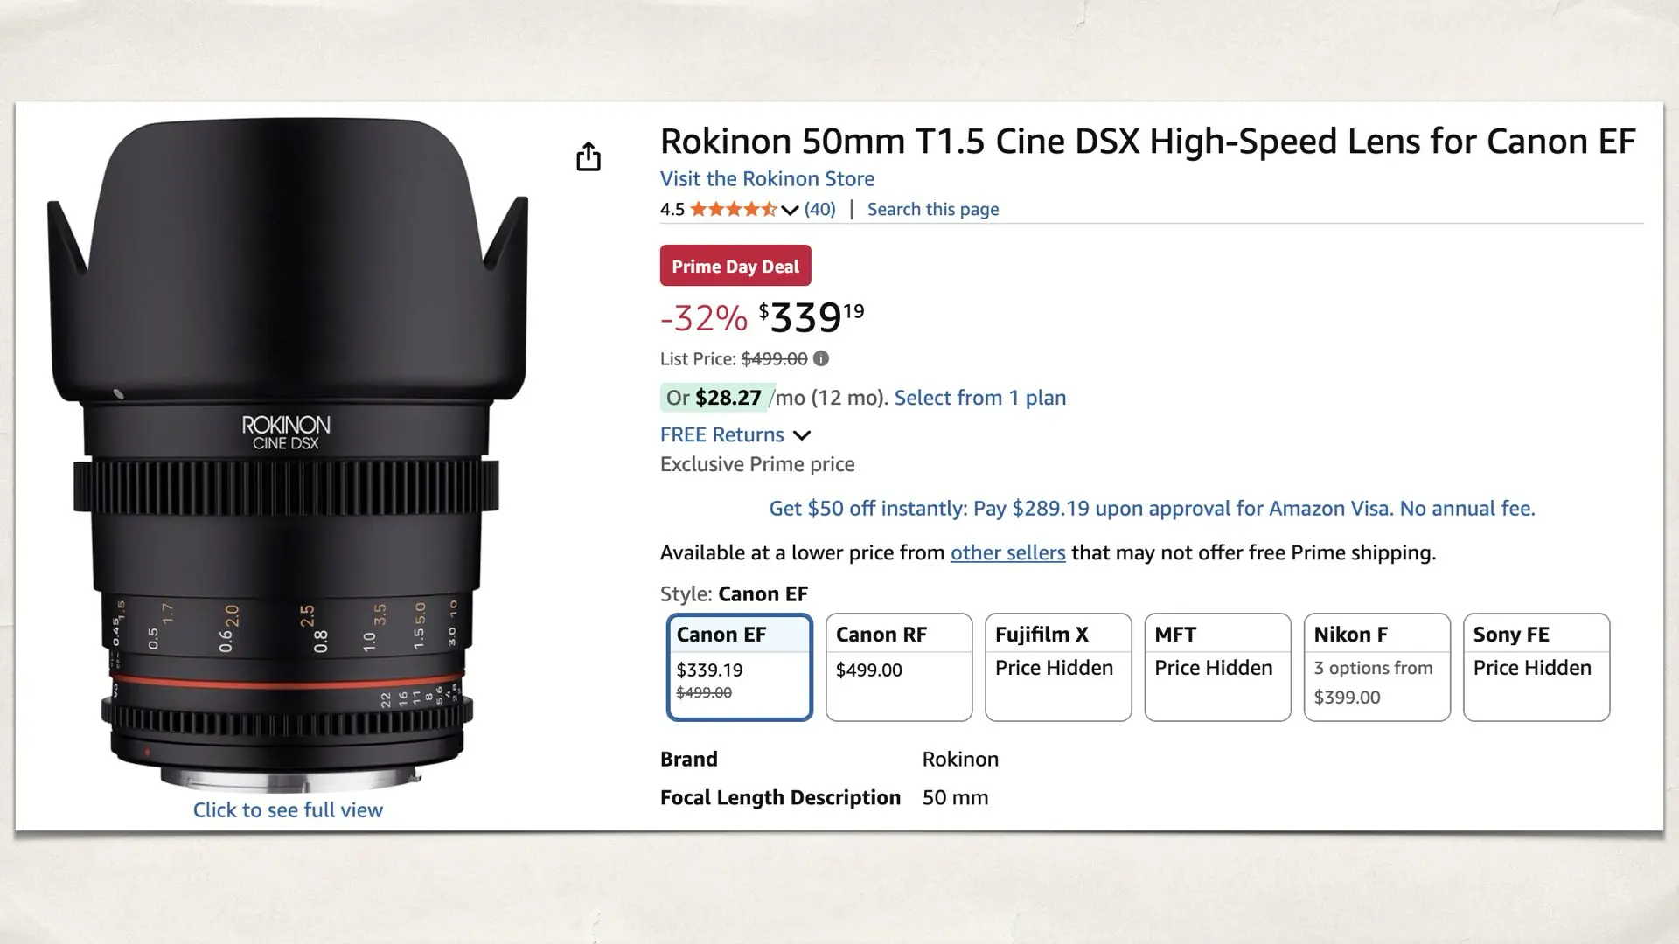Image resolution: width=1679 pixels, height=944 pixels.
Task: Click the info icon next to List Price
Action: 820,358
